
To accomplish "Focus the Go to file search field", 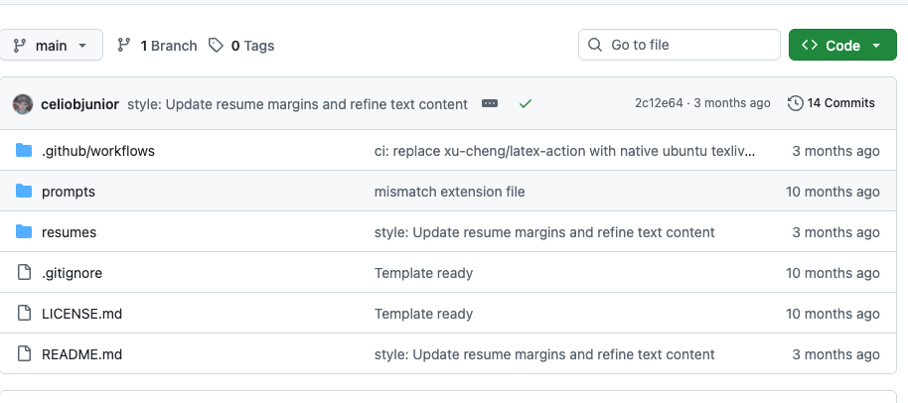I will (680, 45).
